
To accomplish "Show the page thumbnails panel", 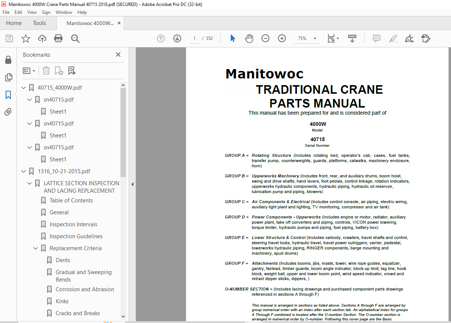I will tap(8, 77).
